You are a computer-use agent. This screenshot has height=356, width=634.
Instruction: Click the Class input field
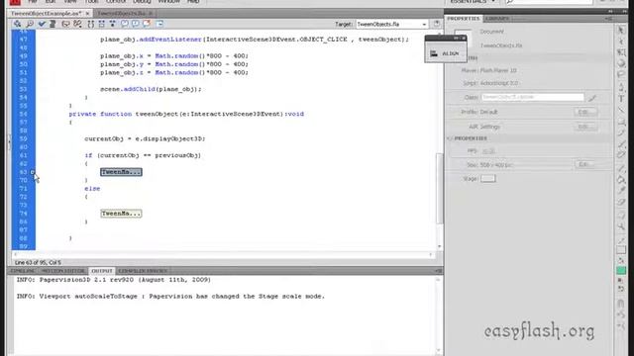pyautogui.click(x=532, y=97)
